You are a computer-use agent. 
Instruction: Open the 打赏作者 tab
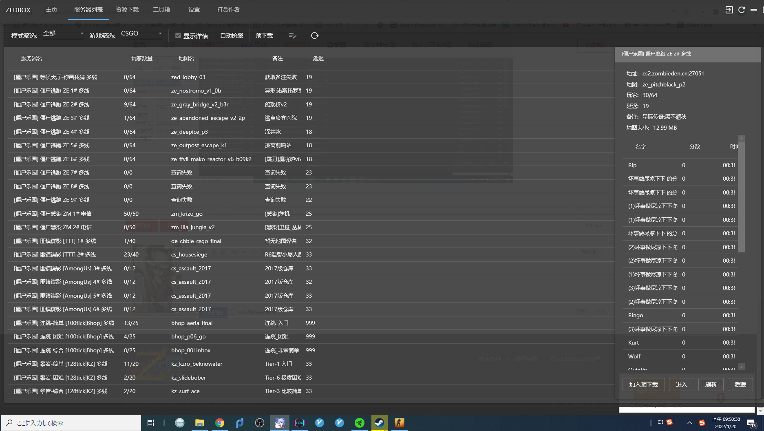228,9
